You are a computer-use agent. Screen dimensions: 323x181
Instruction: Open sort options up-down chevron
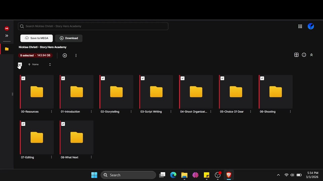[50, 64]
